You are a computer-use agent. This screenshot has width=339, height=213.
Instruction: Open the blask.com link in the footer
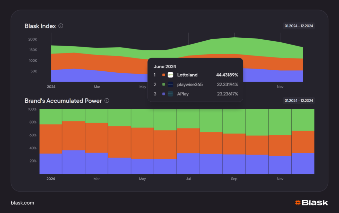pos(23,203)
